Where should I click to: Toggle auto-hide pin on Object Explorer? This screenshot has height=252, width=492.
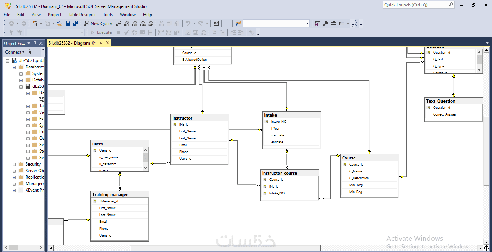pyautogui.click(x=35, y=43)
